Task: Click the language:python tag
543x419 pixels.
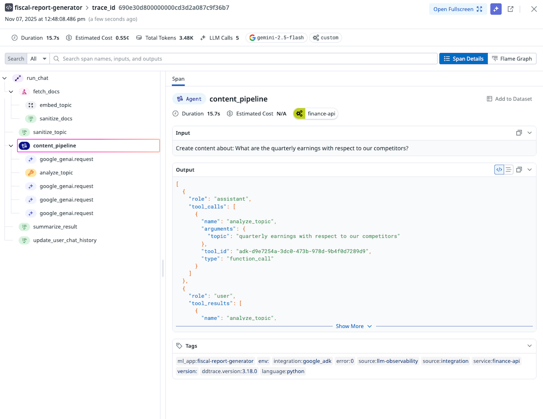Action: (283, 371)
